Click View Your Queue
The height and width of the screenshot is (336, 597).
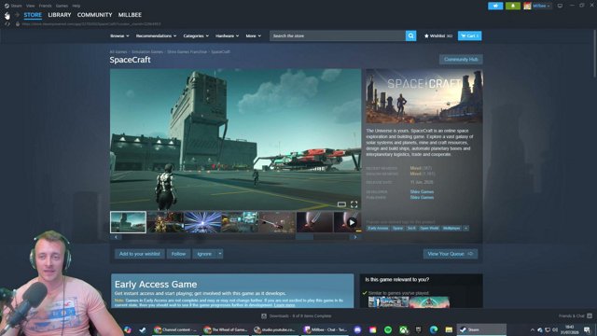[450, 254]
